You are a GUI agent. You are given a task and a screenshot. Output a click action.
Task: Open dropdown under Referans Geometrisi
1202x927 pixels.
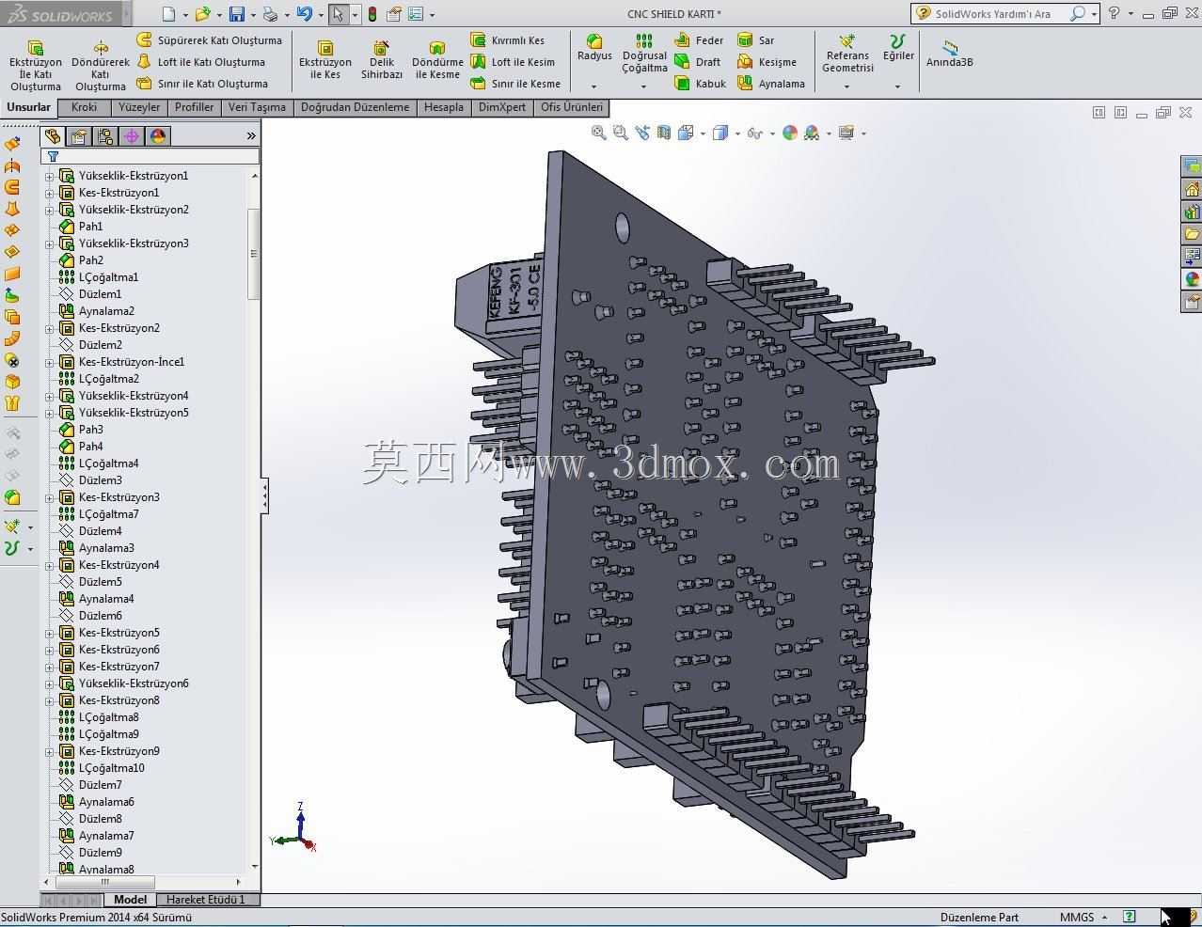click(x=847, y=86)
